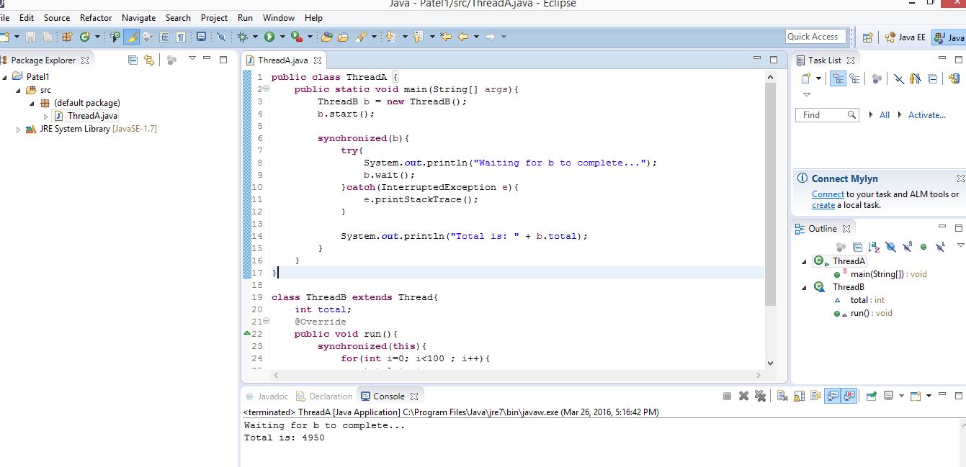
Task: Collapse the ThreadB node in Outline
Action: pos(805,286)
